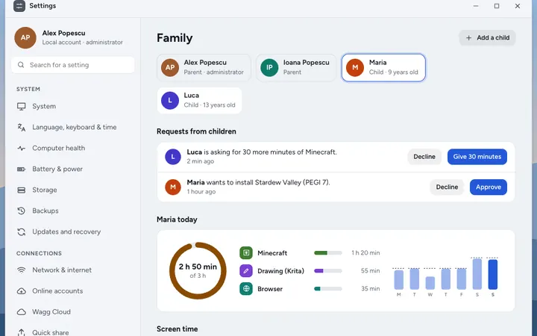Screen dimensions: 537x336
Task: Open Wagg Cloud settings
Action: point(72,312)
